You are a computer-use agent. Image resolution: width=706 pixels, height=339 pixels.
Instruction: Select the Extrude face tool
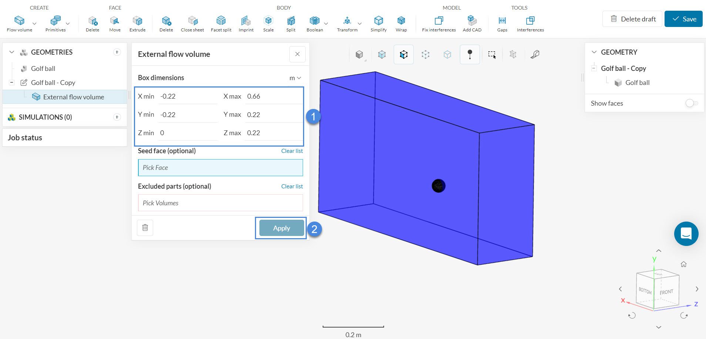click(x=137, y=24)
